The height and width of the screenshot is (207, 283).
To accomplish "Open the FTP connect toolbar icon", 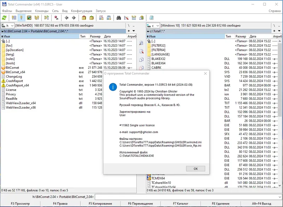I will point(101,18).
